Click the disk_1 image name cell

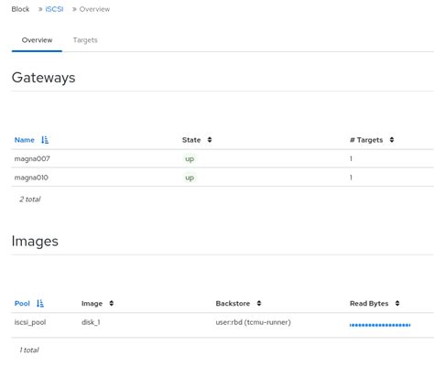(x=91, y=322)
